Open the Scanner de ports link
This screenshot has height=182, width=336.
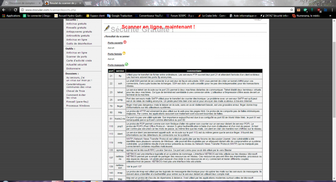77,57
